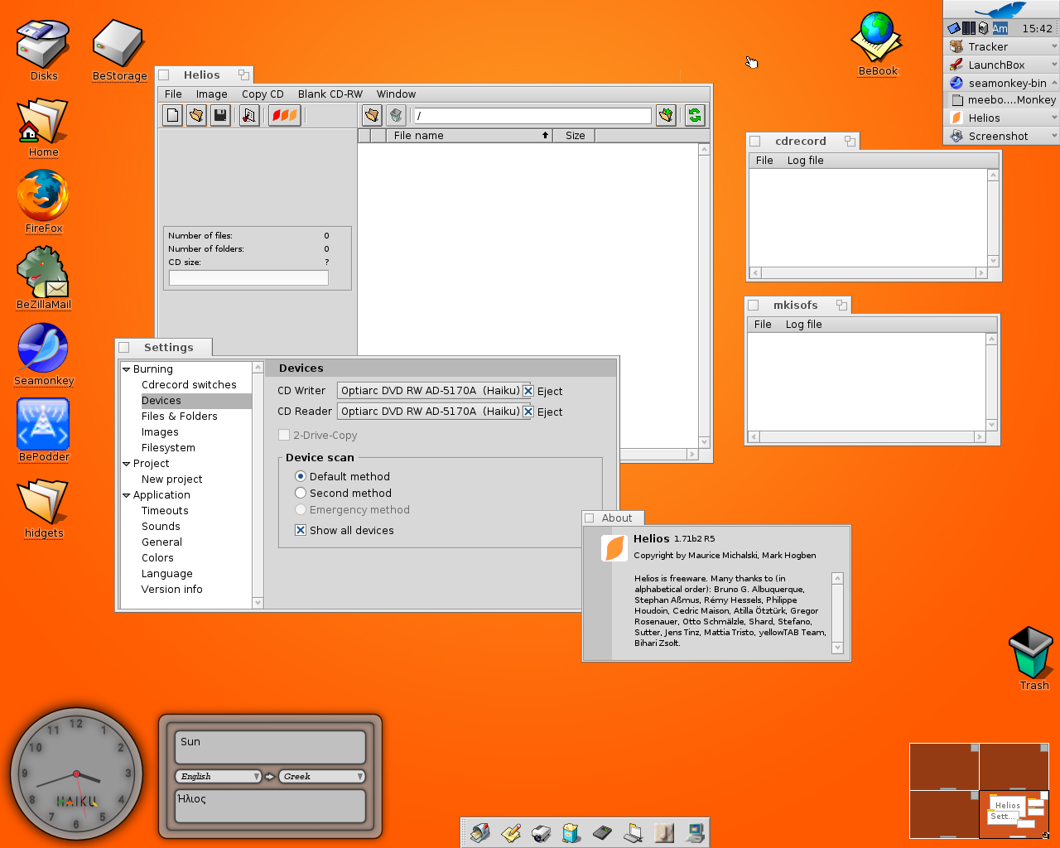The height and width of the screenshot is (848, 1060).
Task: Click the grayed-out trash can icon in Helios
Action: [x=396, y=115]
